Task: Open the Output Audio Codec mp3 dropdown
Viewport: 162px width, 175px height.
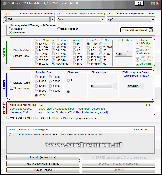Action: point(153,20)
